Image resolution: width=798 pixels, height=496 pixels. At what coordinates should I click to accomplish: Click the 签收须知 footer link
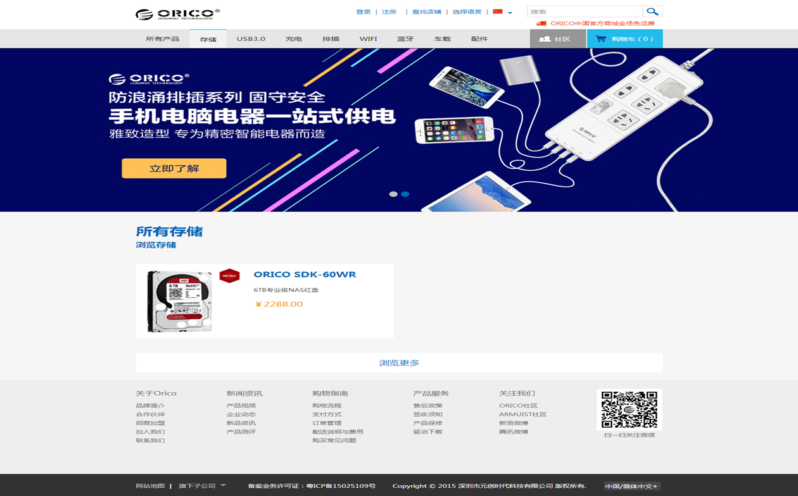tap(428, 414)
